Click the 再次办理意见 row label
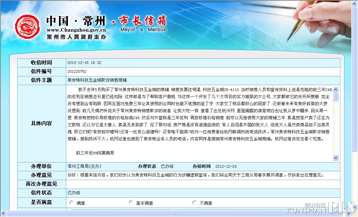Viewport: 358px width, 217px height. pyautogui.click(x=42, y=184)
